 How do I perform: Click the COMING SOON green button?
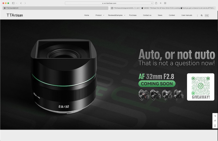click(157, 84)
